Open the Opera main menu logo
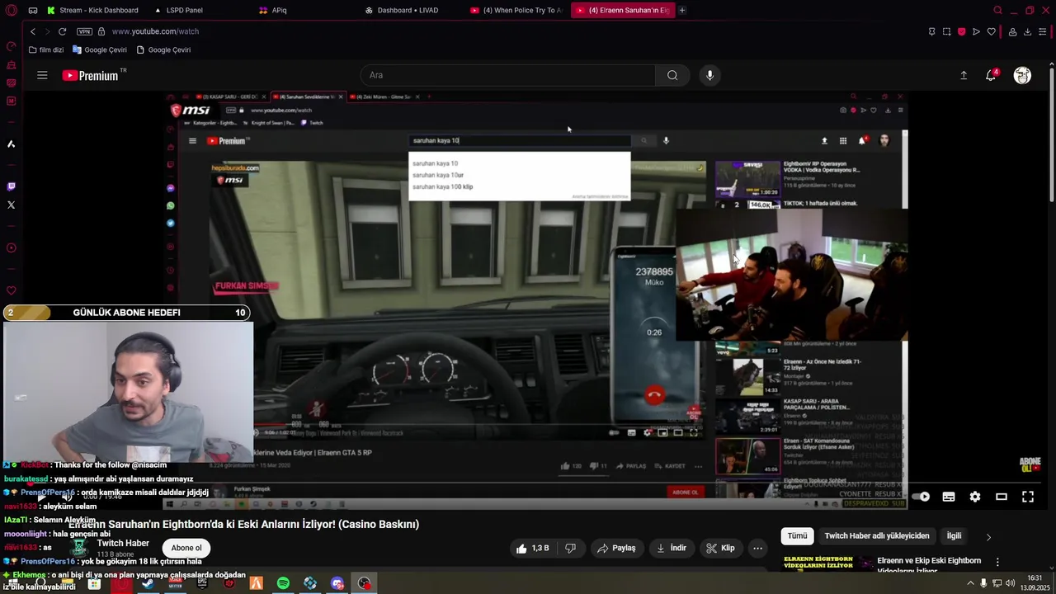1056x594 pixels. point(11,10)
